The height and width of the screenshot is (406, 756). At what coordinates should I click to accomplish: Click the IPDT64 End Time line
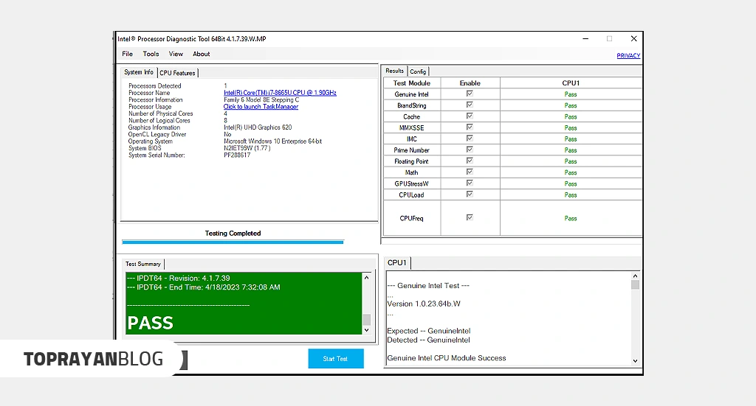[204, 287]
